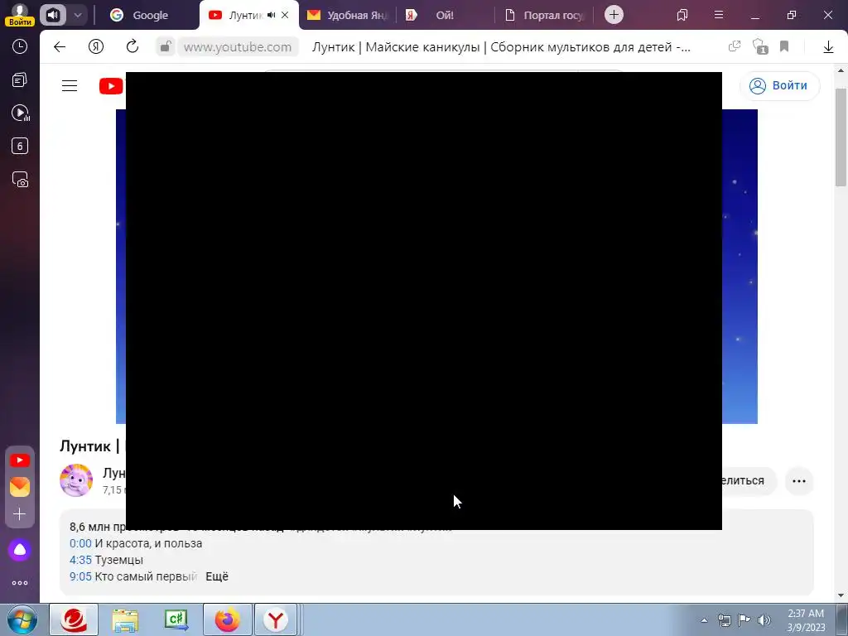Jump to timestamp 9:05 Кто самый первый
This screenshot has width=848, height=636.
point(80,576)
